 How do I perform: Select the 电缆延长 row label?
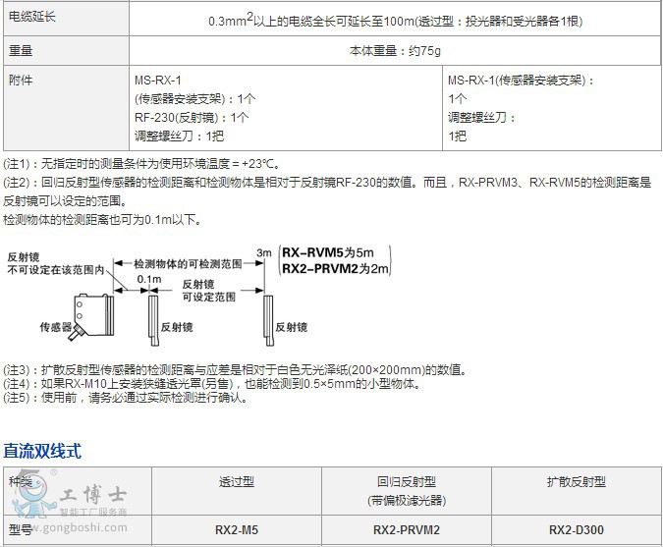click(32, 17)
